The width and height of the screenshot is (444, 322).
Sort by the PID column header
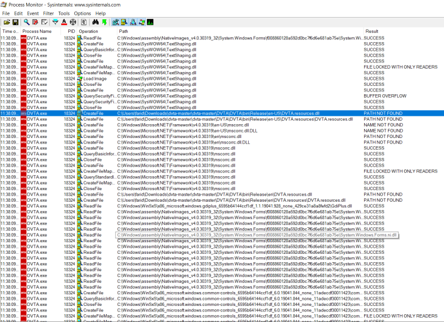point(69,31)
